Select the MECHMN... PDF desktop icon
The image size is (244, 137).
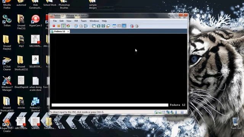pyautogui.click(x=35, y=41)
